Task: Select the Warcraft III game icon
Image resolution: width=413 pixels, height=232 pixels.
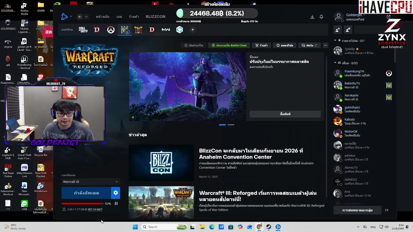Action: (125, 30)
